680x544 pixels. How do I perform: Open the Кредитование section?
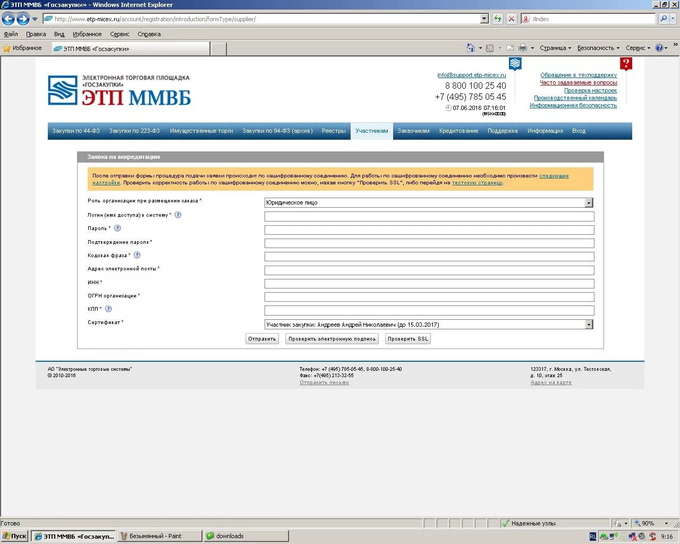[x=458, y=131]
